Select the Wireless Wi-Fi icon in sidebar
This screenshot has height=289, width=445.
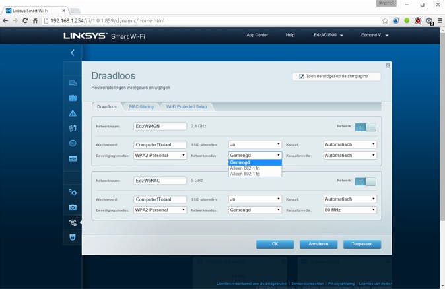coord(73,222)
